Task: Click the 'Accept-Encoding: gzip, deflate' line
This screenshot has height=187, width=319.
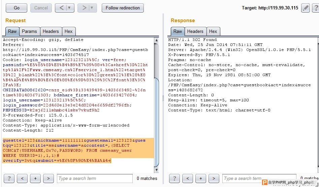Action: pos(43,40)
